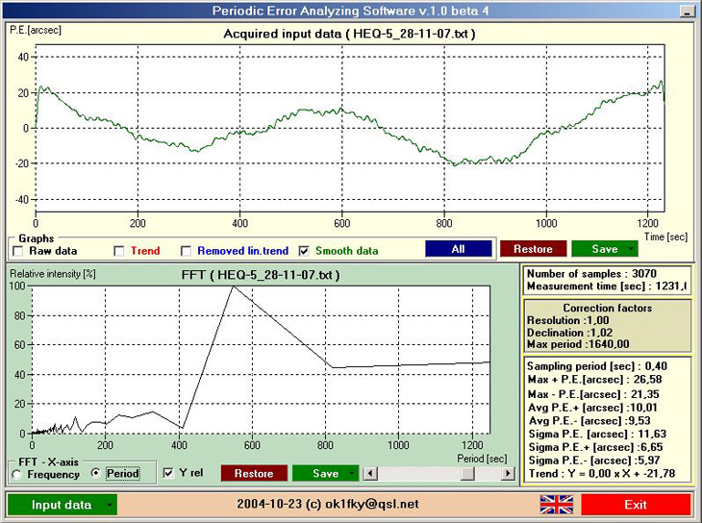This screenshot has width=702, height=523.
Task: Click the FFT scrollbar left arrow
Action: 370,473
